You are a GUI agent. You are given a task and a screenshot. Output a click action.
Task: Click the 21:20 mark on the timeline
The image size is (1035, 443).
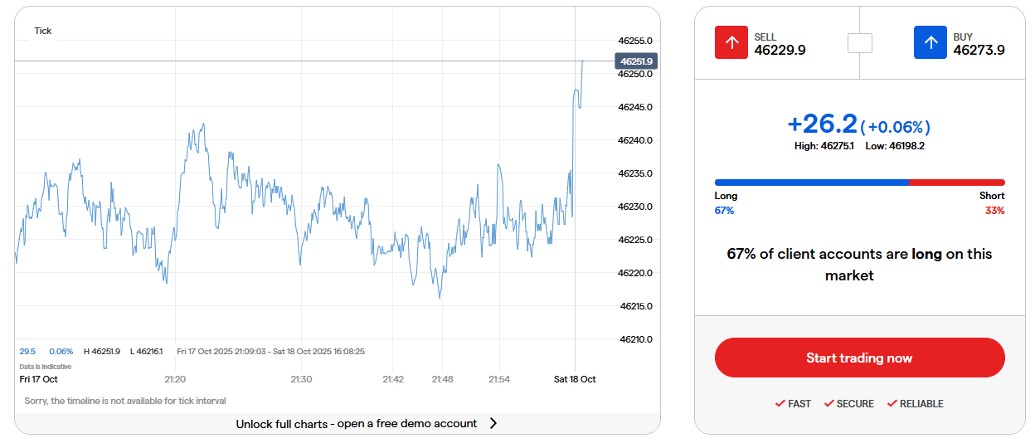click(175, 379)
